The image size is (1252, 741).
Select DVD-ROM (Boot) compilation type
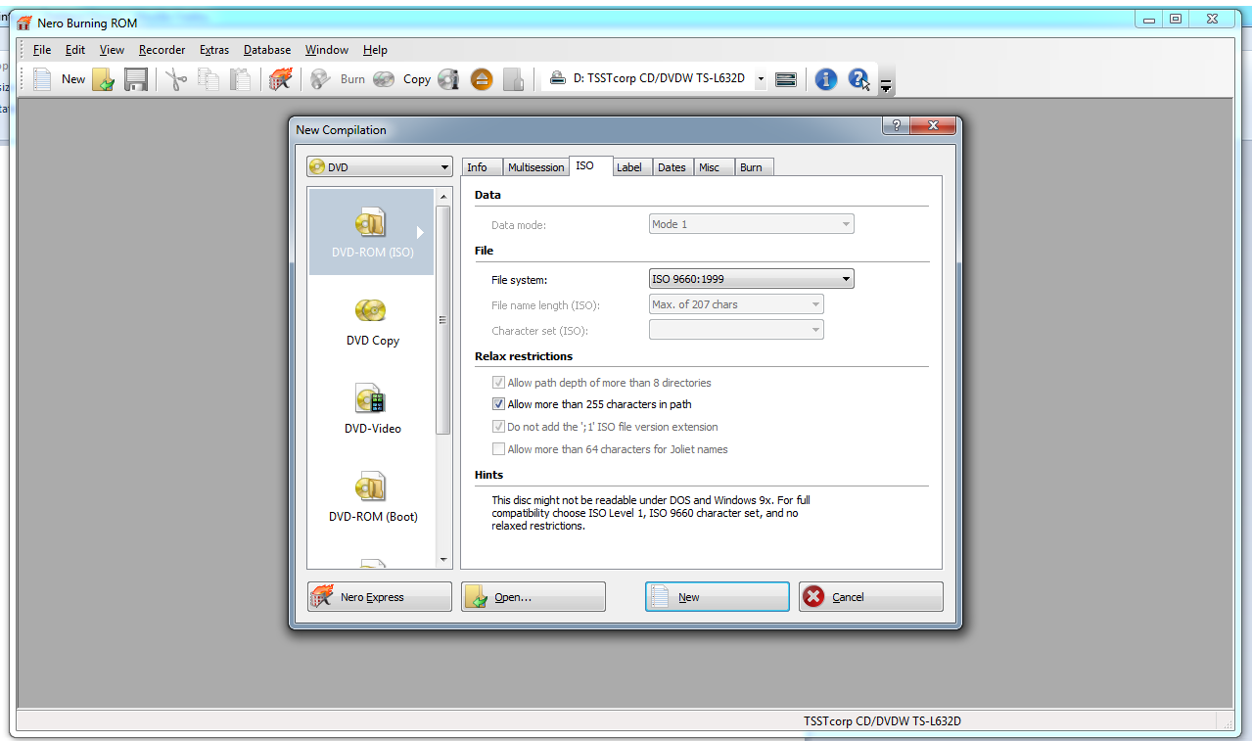click(372, 497)
